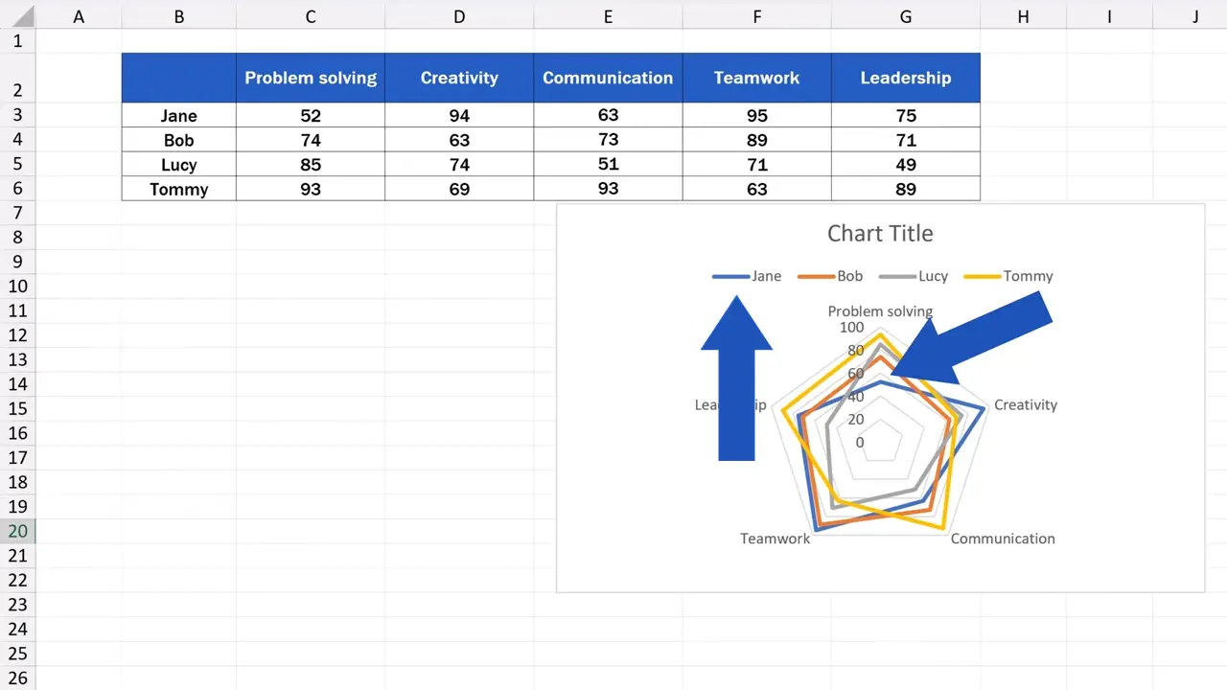
Task: Select the cell containing Jane's name
Action: pyautogui.click(x=178, y=115)
